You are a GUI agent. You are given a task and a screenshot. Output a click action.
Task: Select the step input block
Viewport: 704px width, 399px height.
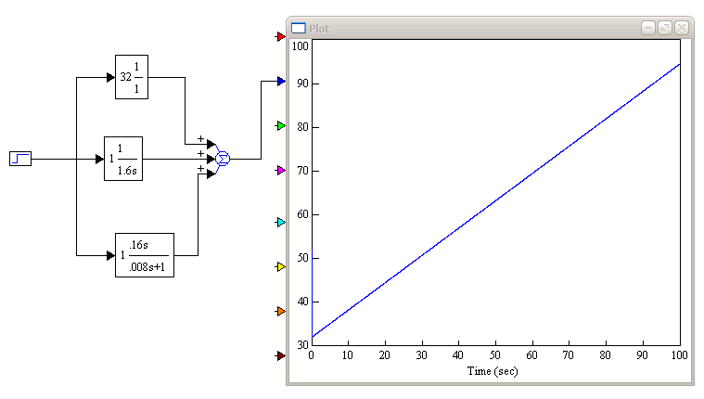(x=20, y=159)
